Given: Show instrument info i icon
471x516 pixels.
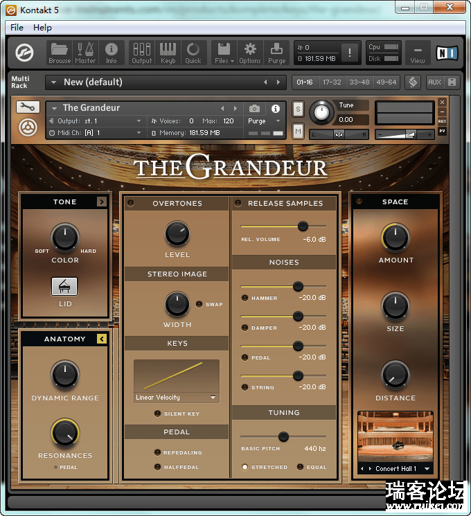Looking at the screenshot, I should pos(276,108).
